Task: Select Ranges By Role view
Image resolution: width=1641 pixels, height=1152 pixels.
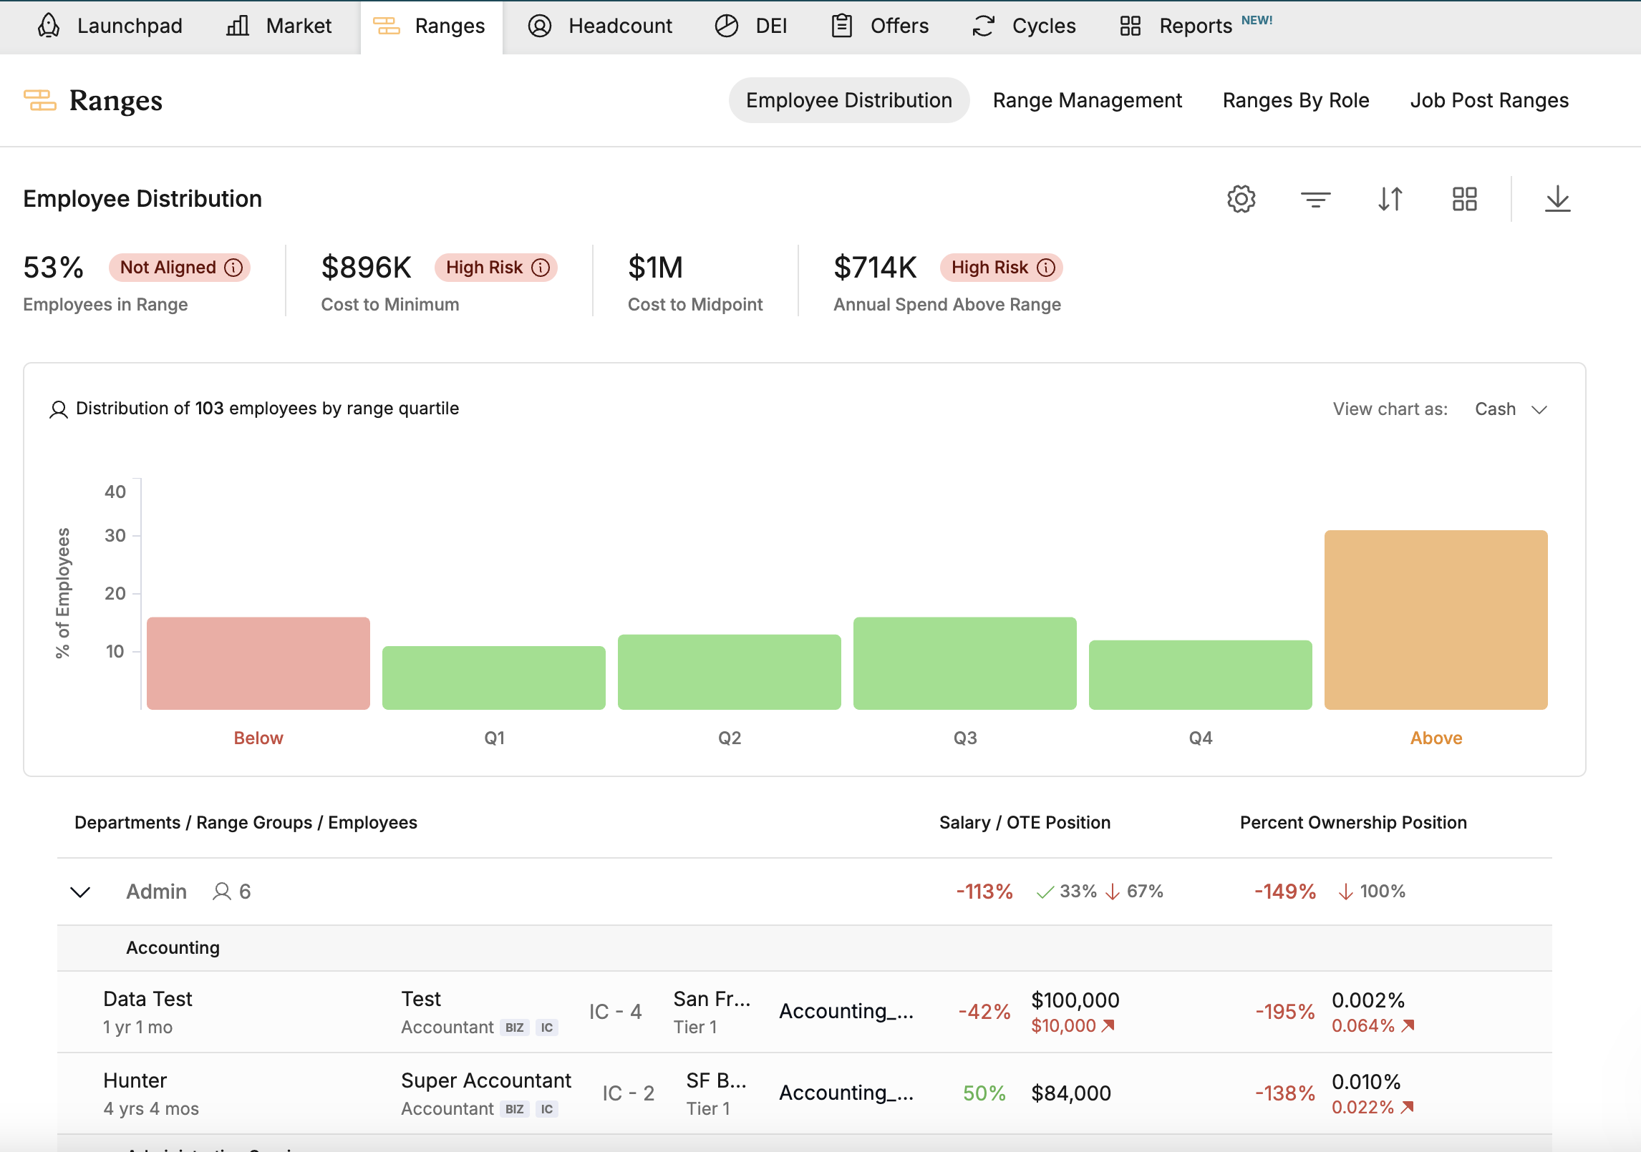Action: tap(1295, 100)
